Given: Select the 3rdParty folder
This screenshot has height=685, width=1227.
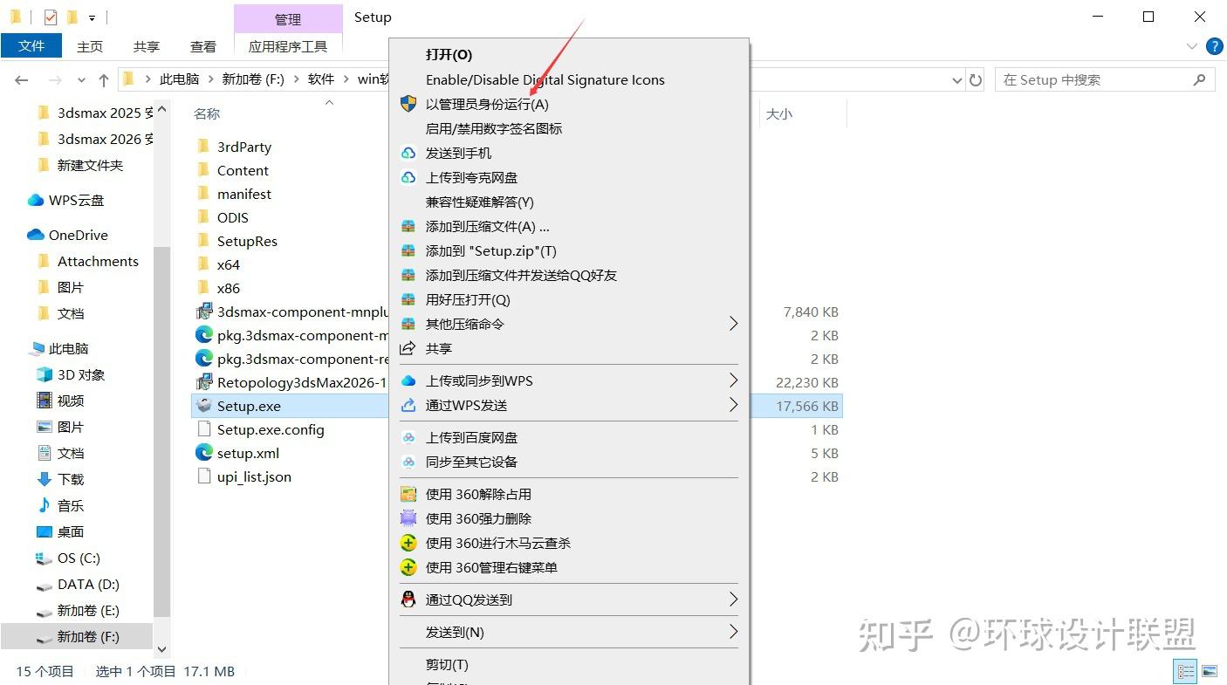Looking at the screenshot, I should pyautogui.click(x=244, y=147).
